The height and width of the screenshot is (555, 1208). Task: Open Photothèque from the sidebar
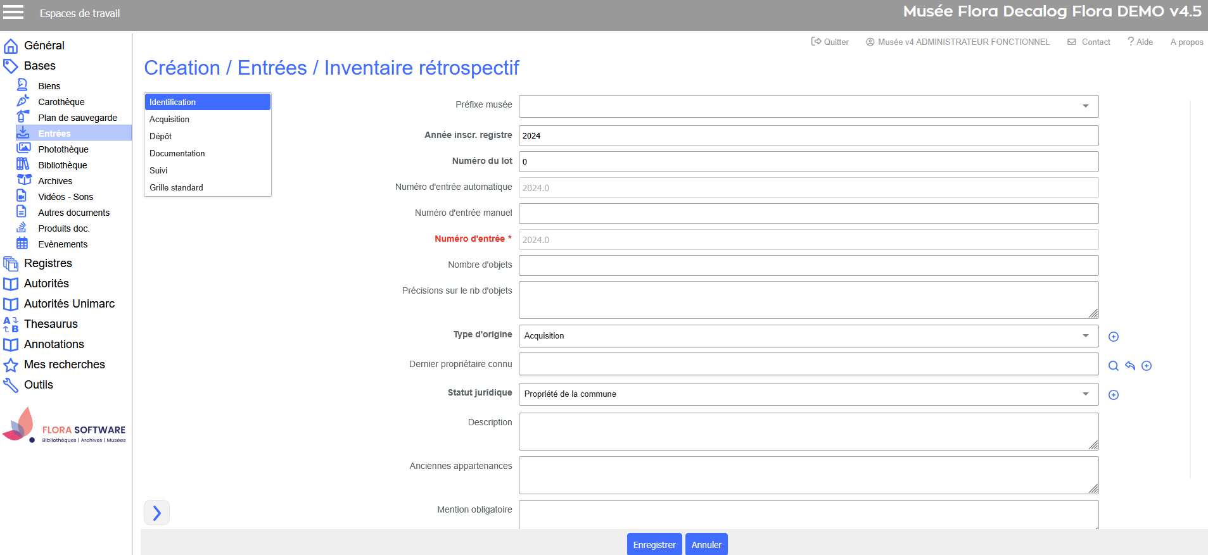pyautogui.click(x=63, y=149)
